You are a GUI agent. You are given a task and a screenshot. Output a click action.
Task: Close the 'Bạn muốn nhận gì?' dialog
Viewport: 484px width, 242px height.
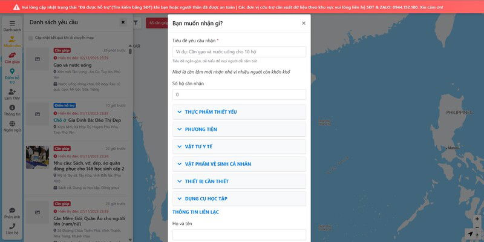point(304,23)
